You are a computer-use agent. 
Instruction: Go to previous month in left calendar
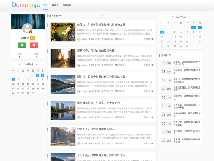[x=20, y=64]
